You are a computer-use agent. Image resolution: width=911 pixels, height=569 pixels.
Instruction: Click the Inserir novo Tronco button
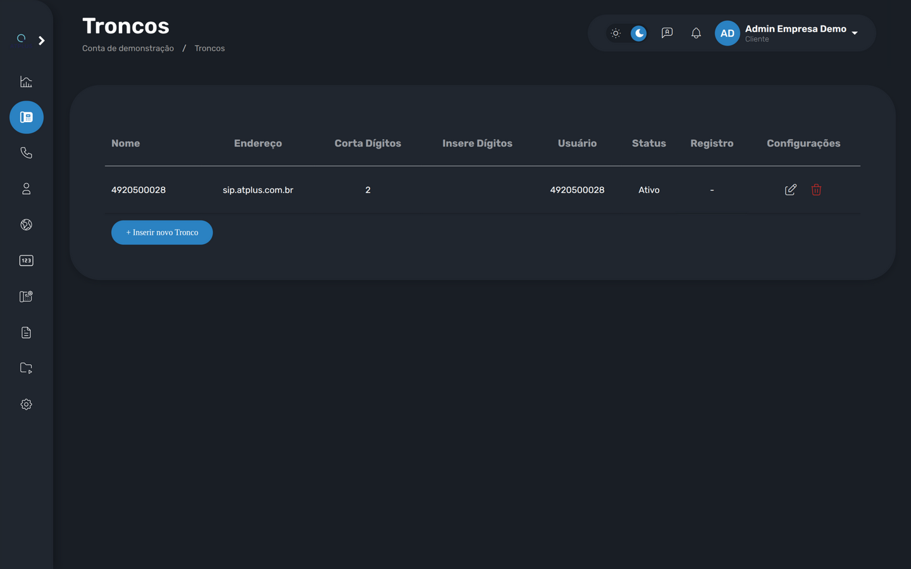point(162,233)
